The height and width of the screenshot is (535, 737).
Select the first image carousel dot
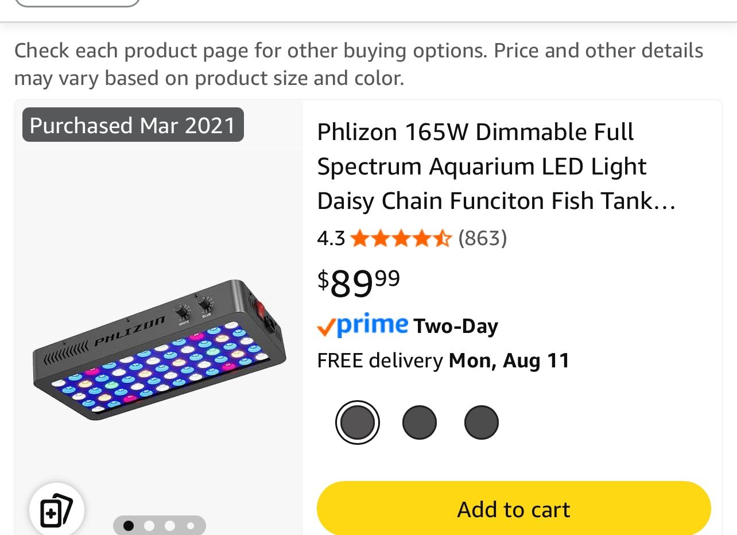click(x=129, y=526)
